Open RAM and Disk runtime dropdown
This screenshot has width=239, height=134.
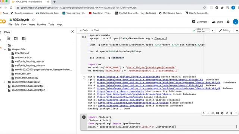[212, 31]
